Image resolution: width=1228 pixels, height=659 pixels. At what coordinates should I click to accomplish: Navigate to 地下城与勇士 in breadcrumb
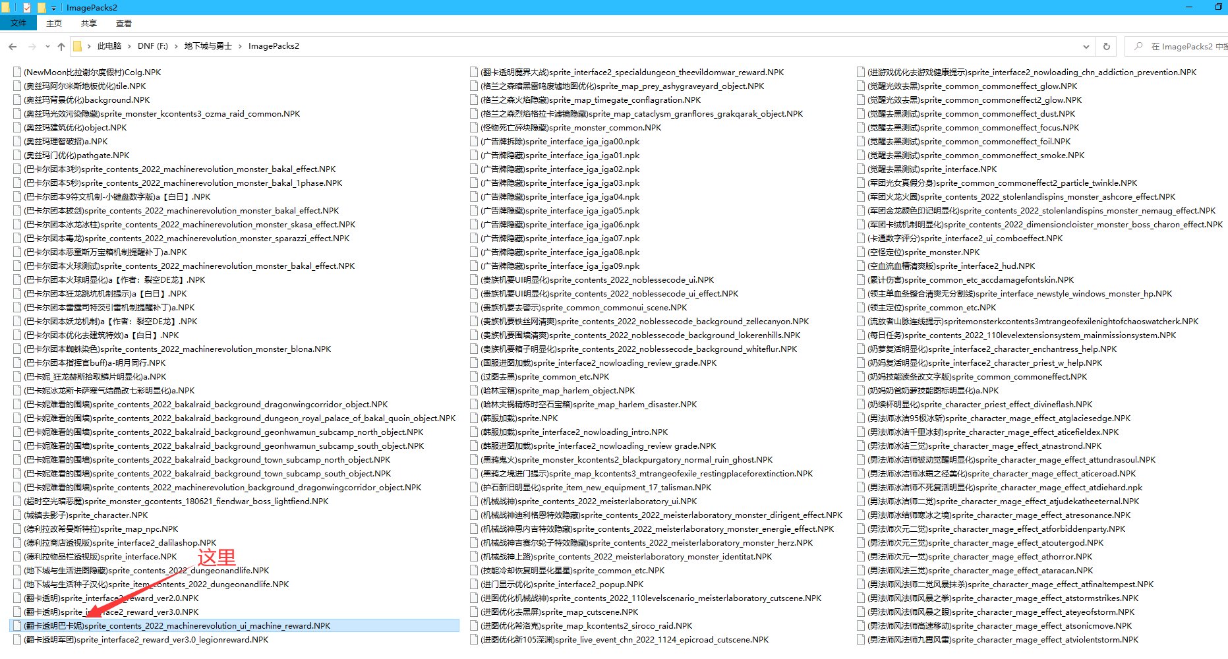(208, 46)
